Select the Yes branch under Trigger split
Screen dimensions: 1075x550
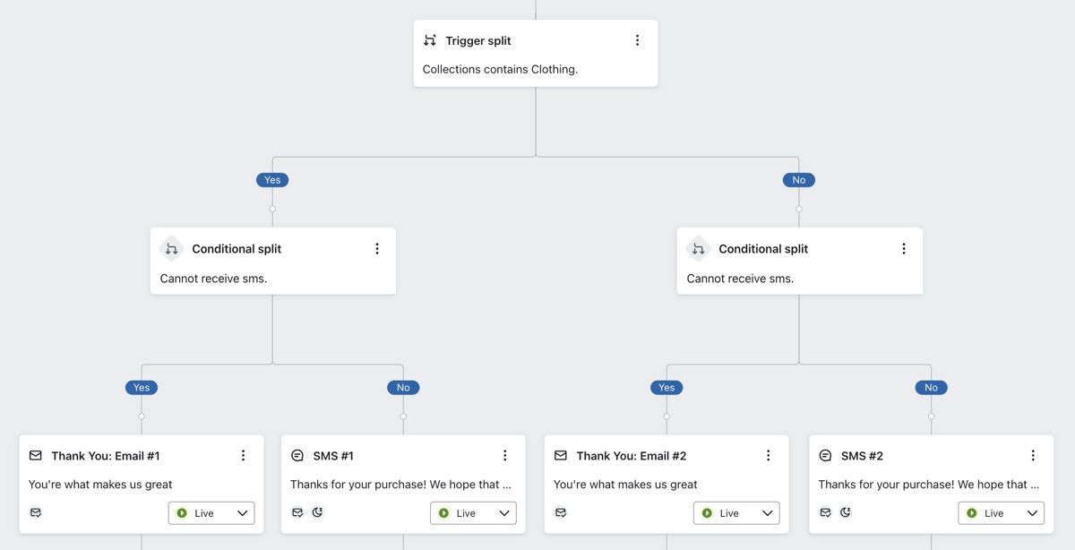[x=272, y=180]
